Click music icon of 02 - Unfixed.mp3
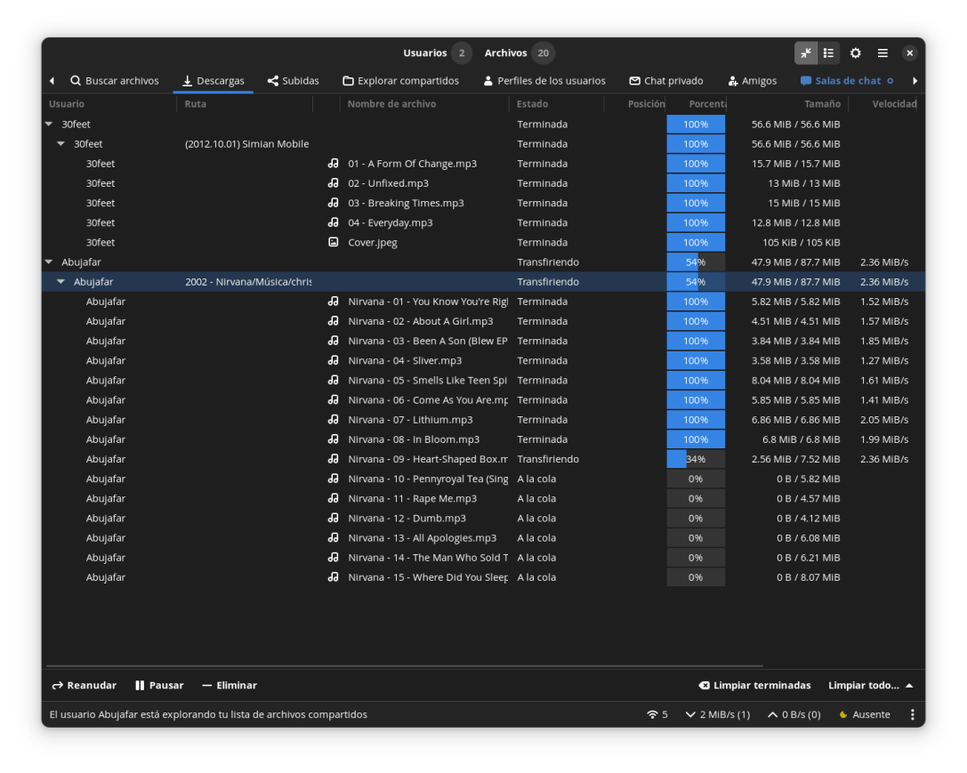 point(333,183)
